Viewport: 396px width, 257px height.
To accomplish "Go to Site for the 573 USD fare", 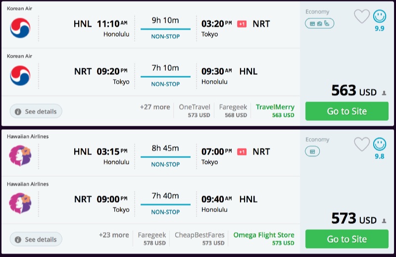I will [346, 239].
